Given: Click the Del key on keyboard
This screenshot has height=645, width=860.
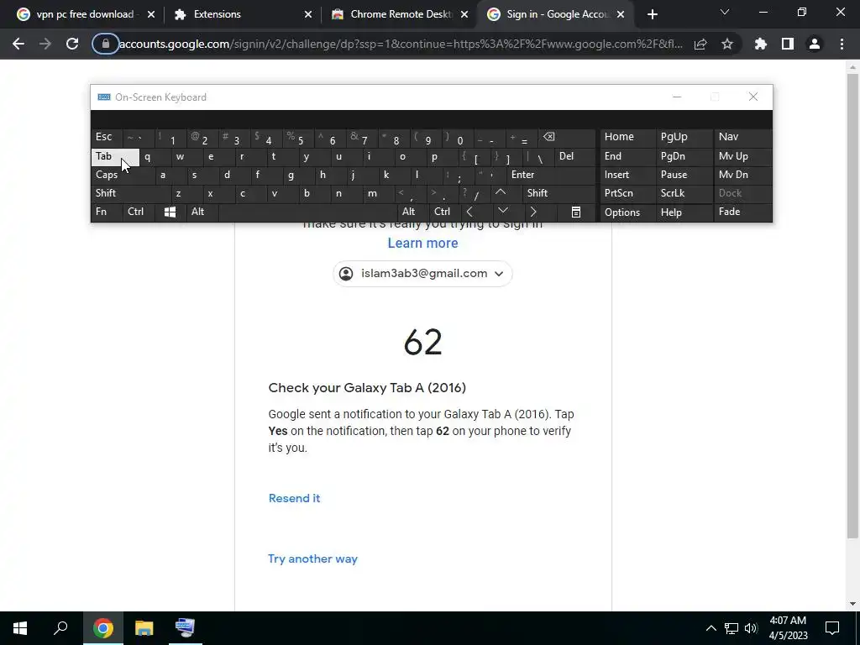Looking at the screenshot, I should point(574,157).
